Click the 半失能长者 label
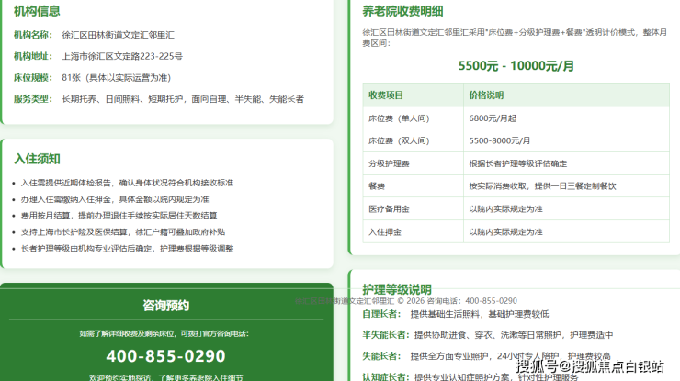Viewport: 680px width, 381px height. 386,334
